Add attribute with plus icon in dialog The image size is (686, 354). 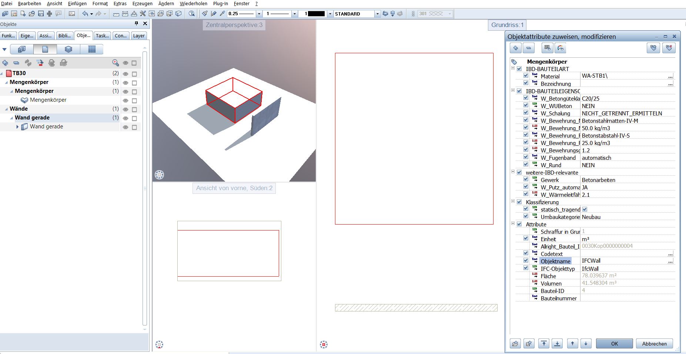coord(516,48)
